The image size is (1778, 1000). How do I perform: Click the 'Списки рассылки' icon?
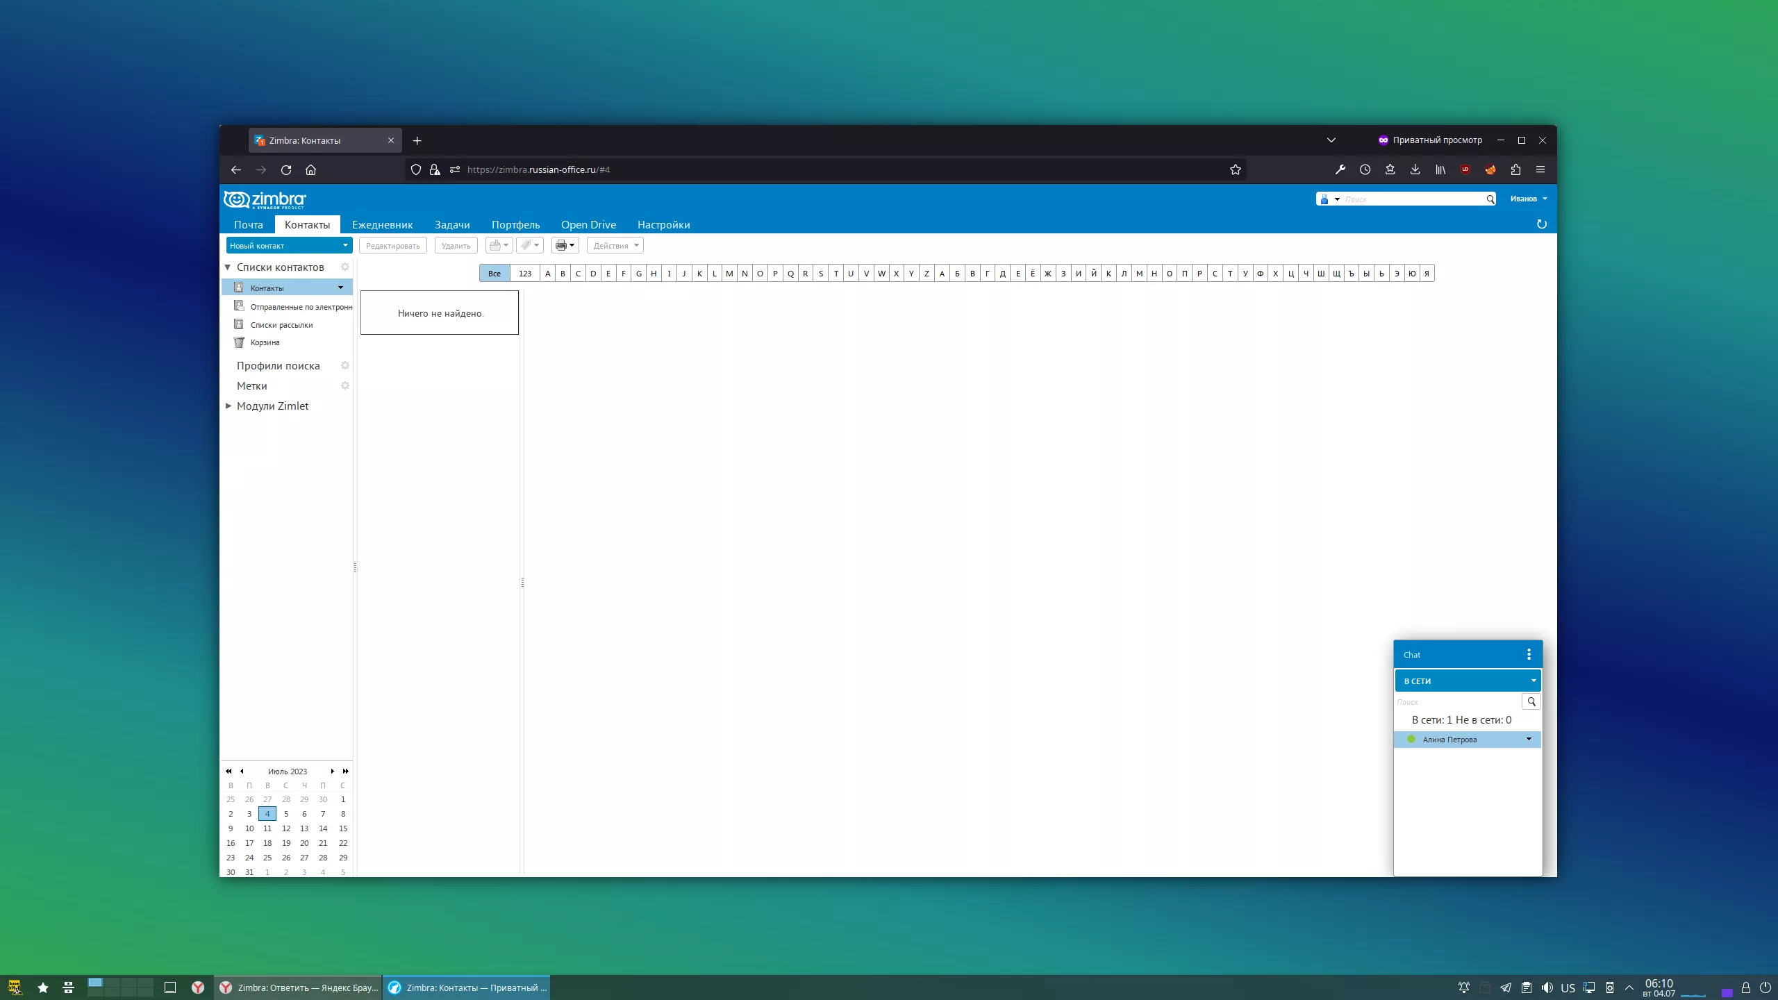coord(240,324)
